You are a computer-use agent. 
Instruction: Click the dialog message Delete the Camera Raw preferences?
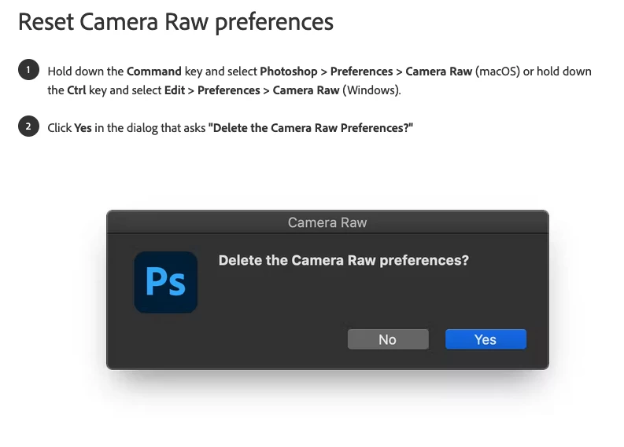343,260
